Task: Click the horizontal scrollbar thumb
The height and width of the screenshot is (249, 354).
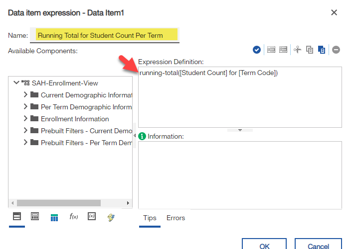Action: 59,203
